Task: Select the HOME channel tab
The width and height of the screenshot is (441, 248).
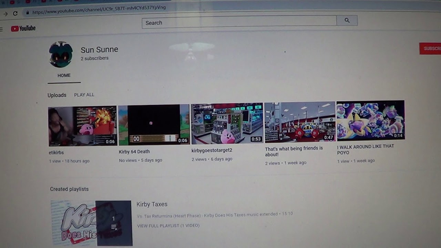Action: pyautogui.click(x=64, y=75)
